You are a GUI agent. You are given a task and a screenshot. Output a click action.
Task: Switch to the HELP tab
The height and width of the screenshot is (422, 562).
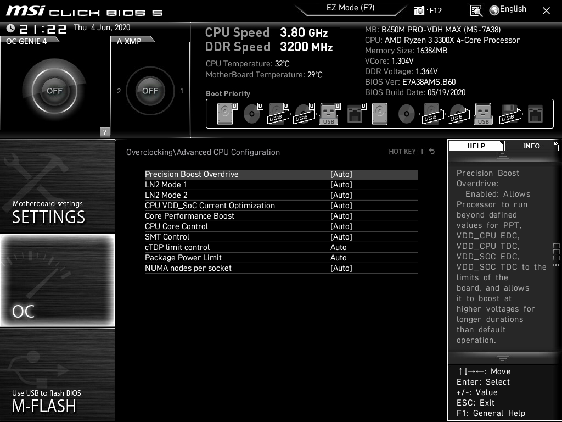click(x=476, y=146)
